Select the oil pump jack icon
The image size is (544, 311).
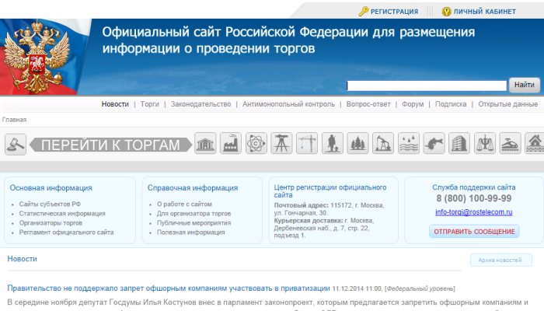[x=383, y=144]
